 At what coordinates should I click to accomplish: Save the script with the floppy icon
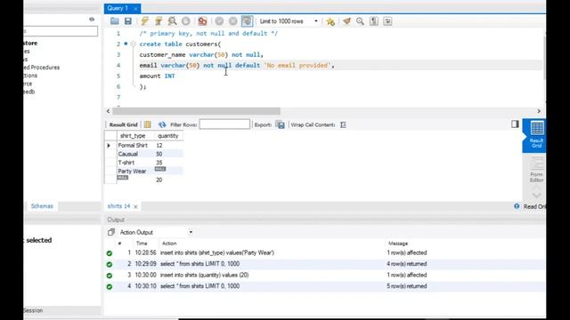[x=128, y=21]
